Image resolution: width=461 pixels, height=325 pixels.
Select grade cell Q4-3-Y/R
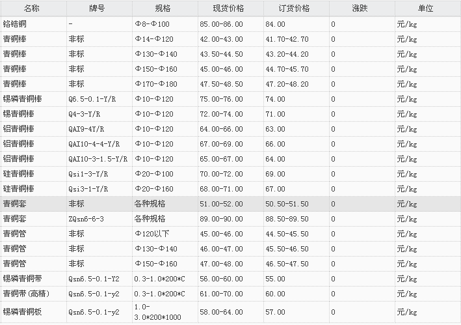(85, 114)
